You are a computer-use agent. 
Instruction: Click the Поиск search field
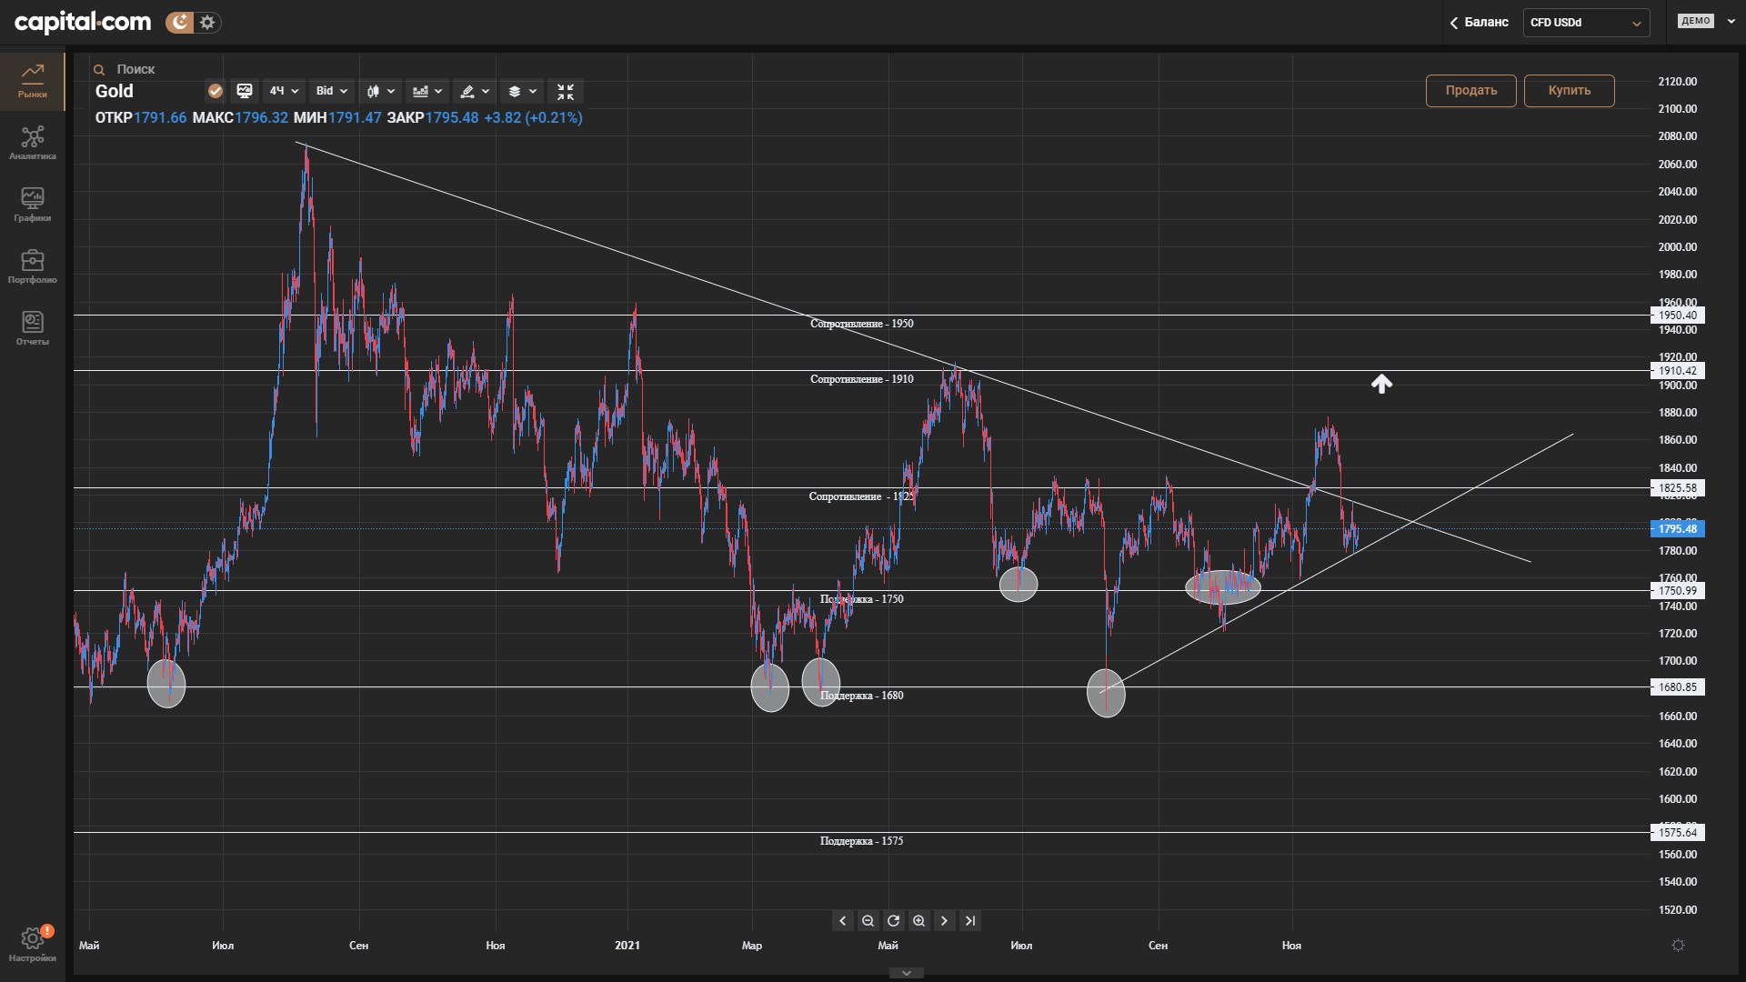click(136, 69)
